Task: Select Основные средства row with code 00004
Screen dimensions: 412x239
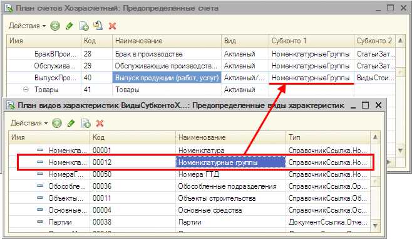Action: (189, 210)
